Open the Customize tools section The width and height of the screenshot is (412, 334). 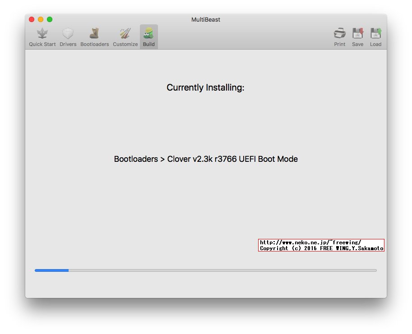pyautogui.click(x=125, y=37)
